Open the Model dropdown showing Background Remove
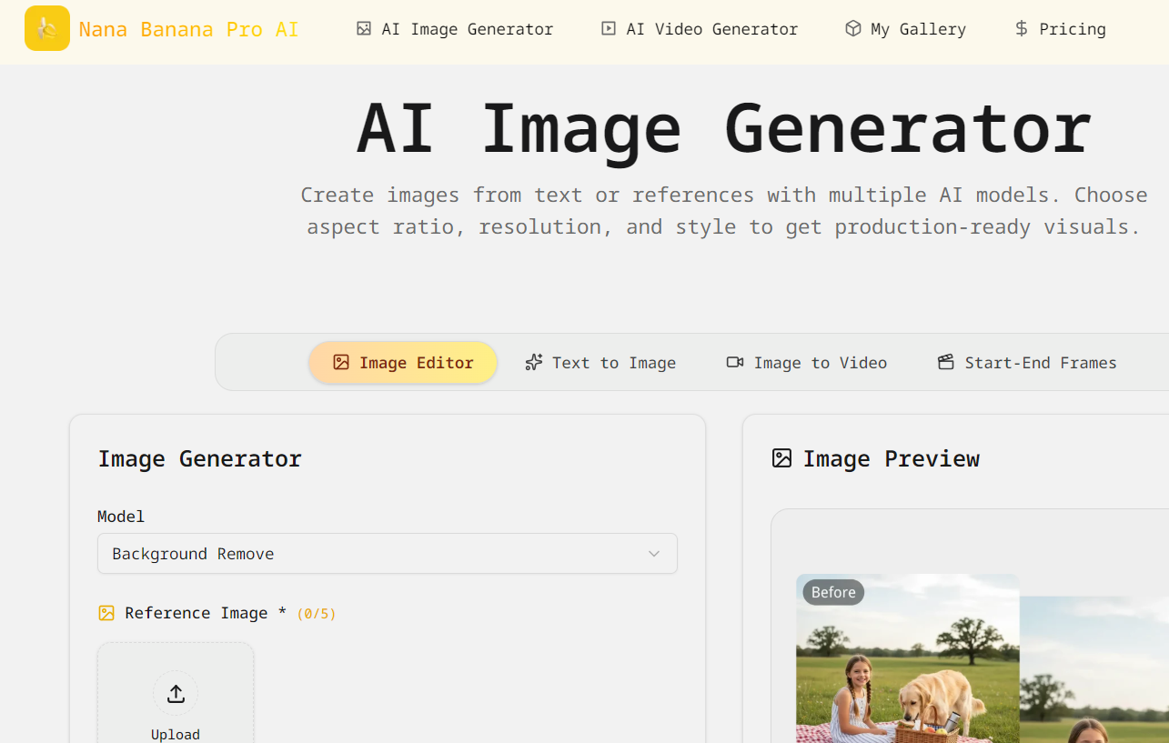 (387, 554)
